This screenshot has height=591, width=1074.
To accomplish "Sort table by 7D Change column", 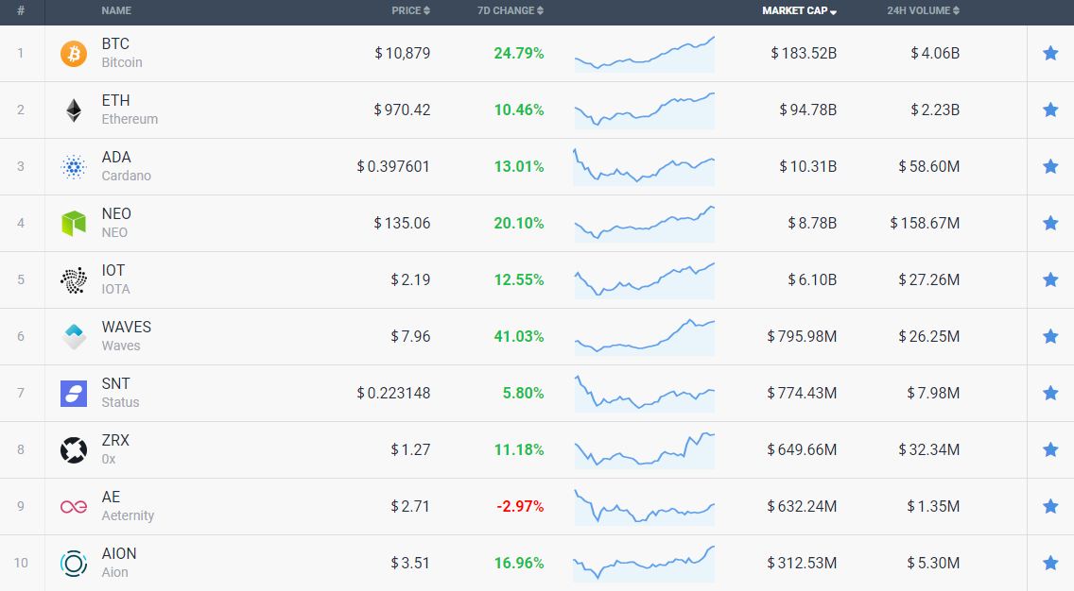I will click(511, 11).
